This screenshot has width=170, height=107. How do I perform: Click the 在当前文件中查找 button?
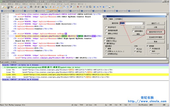pos(156,37)
